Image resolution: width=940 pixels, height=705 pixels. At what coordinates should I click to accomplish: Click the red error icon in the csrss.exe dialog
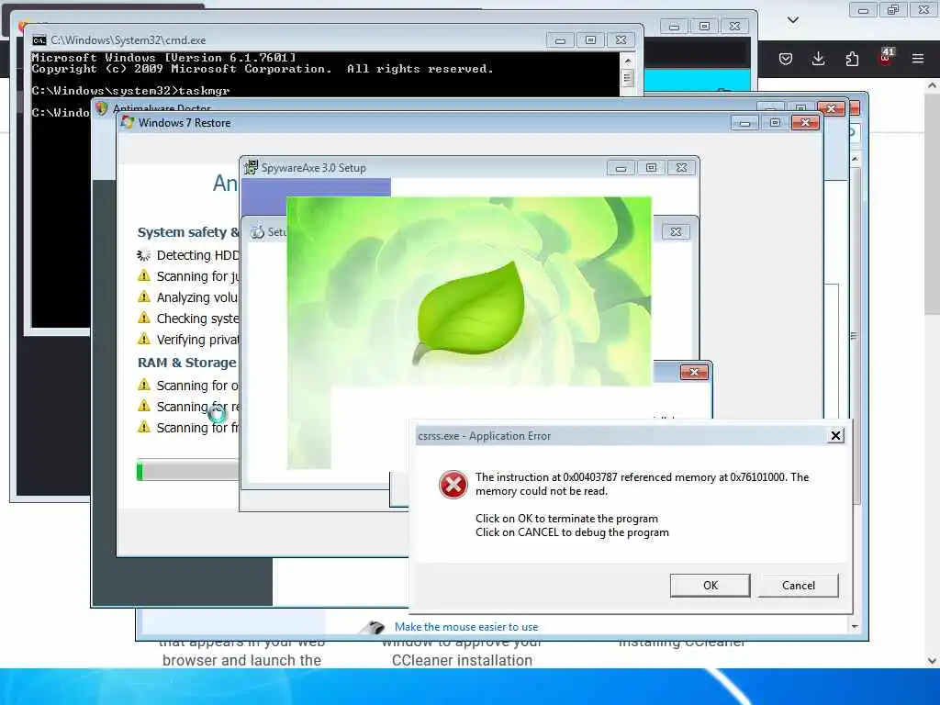453,485
